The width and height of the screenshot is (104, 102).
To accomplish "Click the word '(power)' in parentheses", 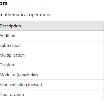I will 35,85.
